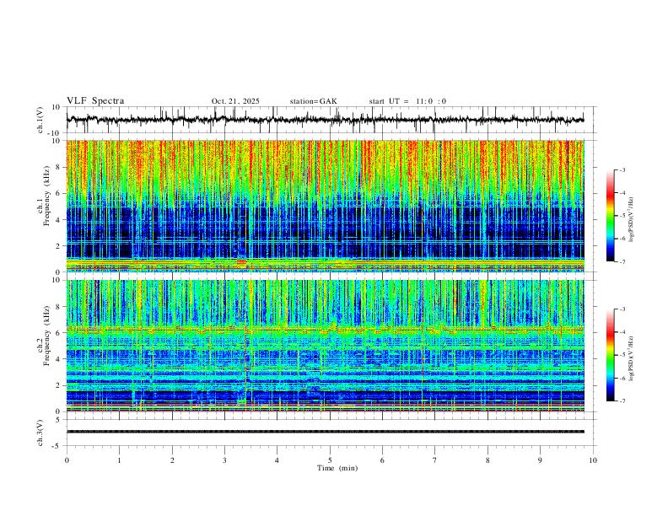Click the "ch.1(V)" waveform axis label

pos(40,120)
